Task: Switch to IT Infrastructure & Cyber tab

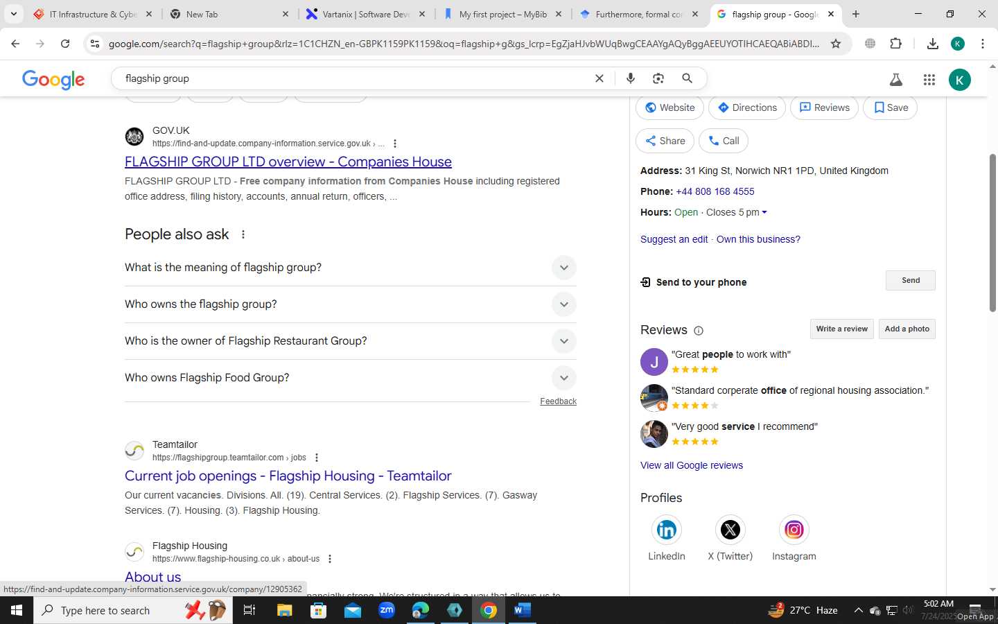Action: coord(94,14)
